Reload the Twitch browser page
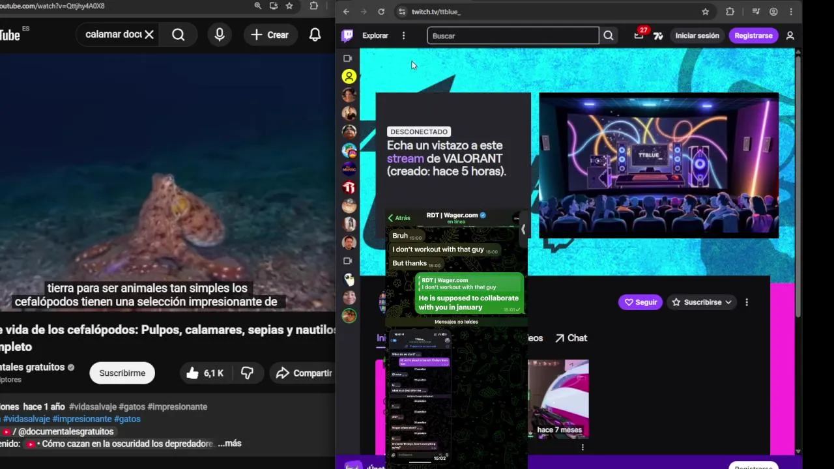Image resolution: width=834 pixels, height=469 pixels. [381, 12]
